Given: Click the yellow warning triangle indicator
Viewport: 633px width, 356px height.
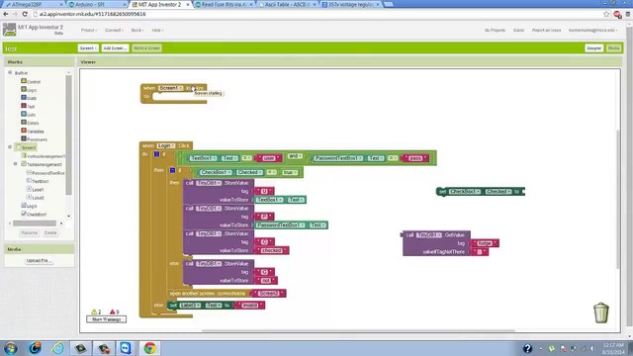Looking at the screenshot, I should (94, 311).
